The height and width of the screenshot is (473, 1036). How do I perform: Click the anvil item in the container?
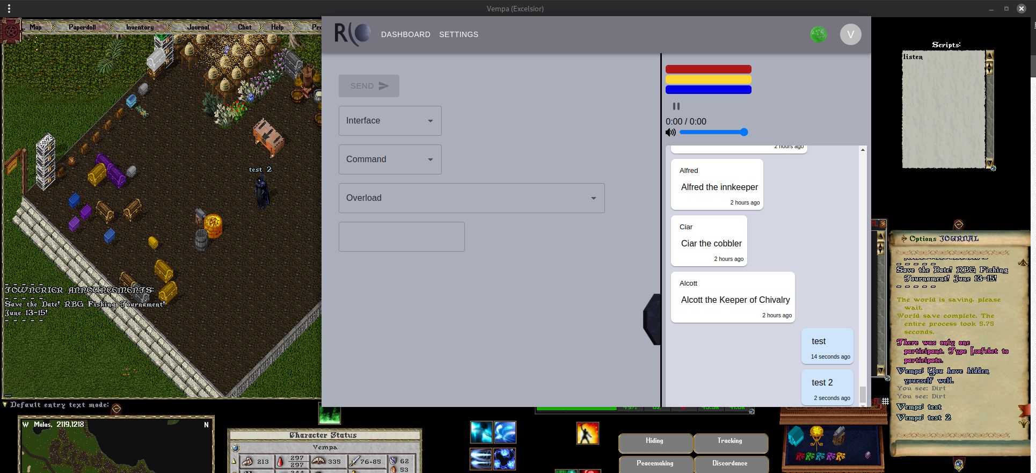point(838,436)
